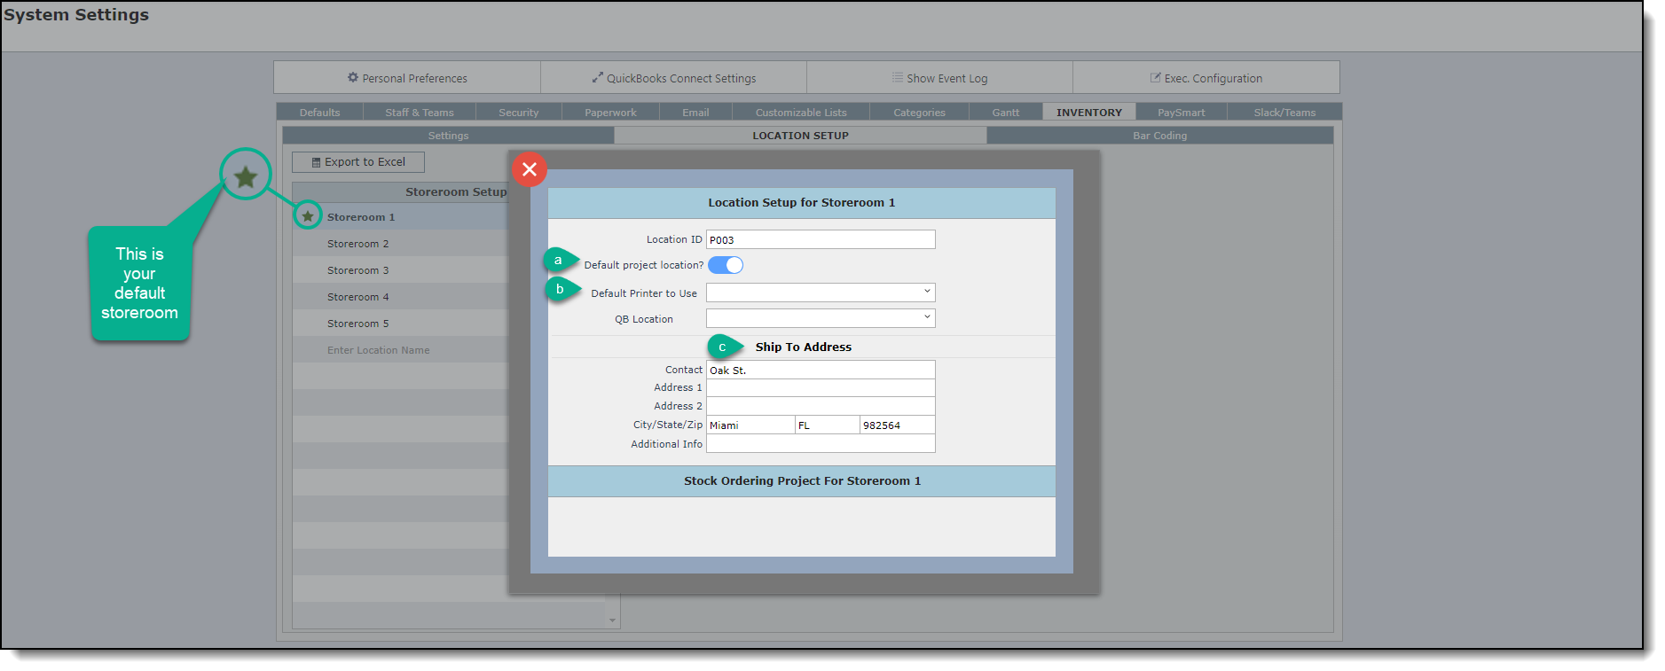This screenshot has width=1665, height=671.
Task: Select the LOCATION SETUP sub-tab
Action: pos(800,136)
